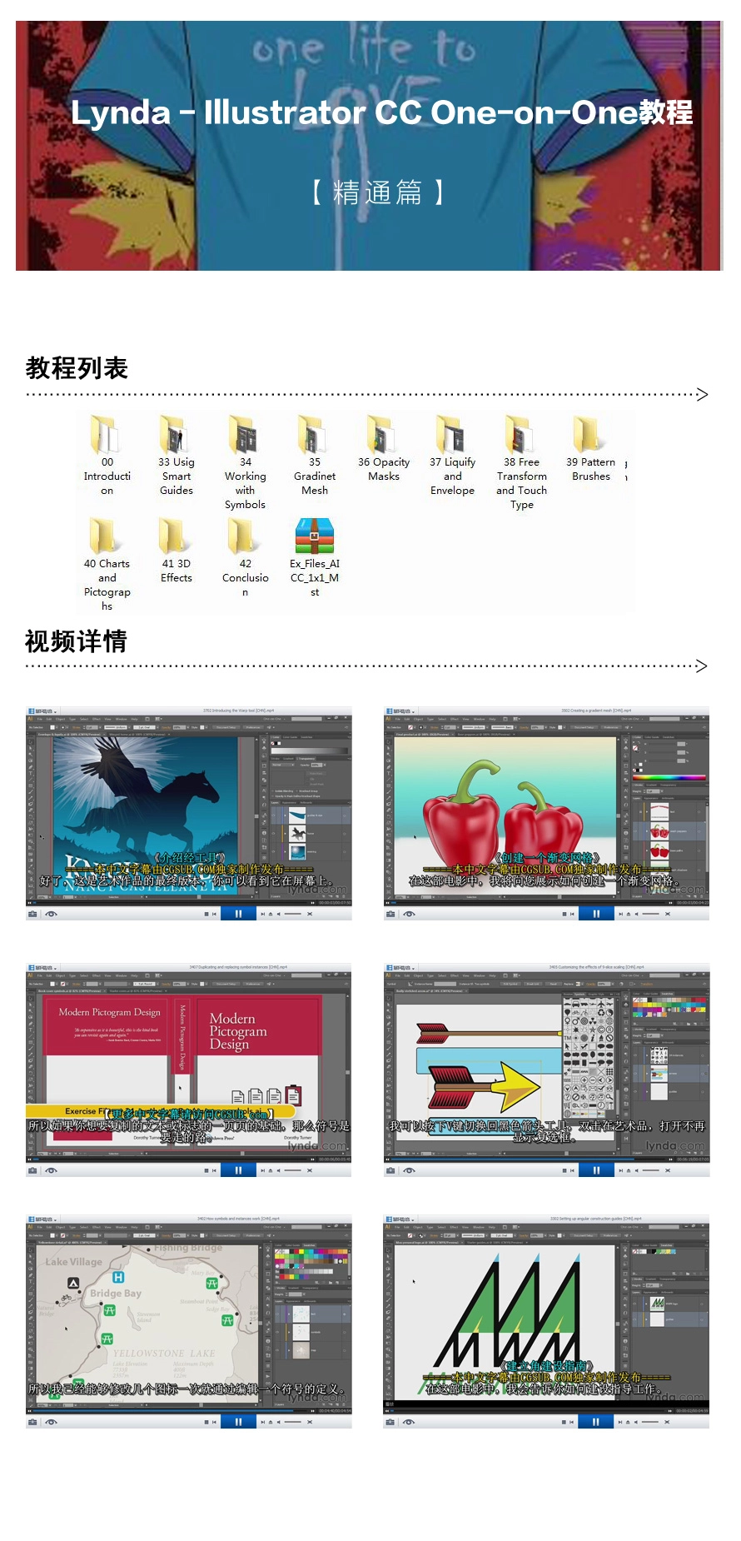Click the 视频详情 section heading
Image resolution: width=741 pixels, height=1541 pixels.
pos(77,641)
